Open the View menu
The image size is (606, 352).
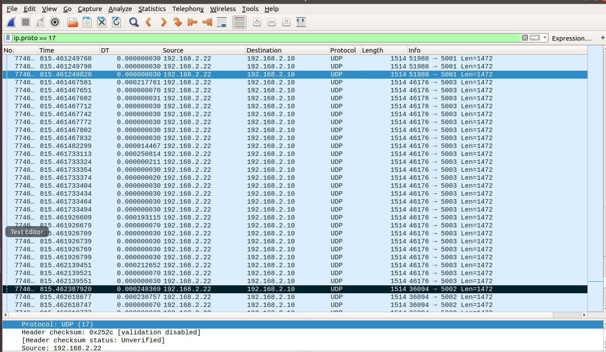click(49, 9)
